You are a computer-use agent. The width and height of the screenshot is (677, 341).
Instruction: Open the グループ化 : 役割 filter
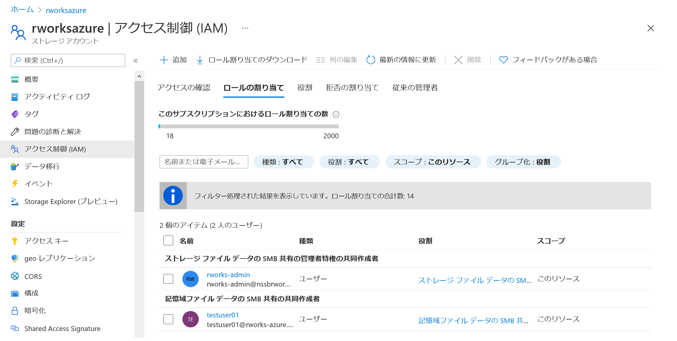[x=524, y=162]
